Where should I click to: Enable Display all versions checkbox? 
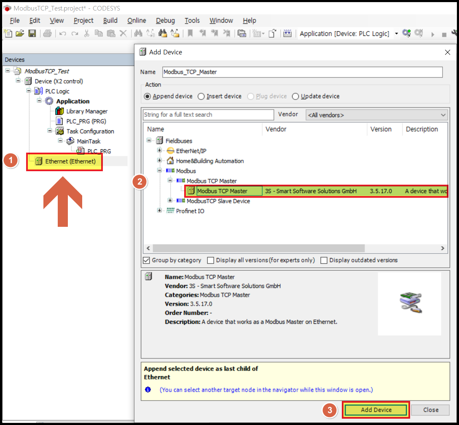pyautogui.click(x=210, y=260)
